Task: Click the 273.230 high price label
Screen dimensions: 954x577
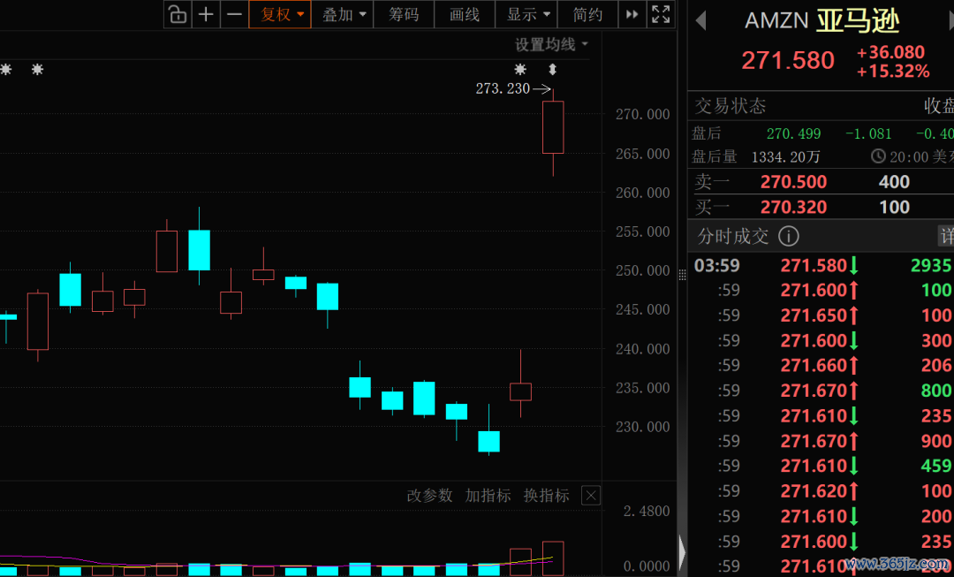Action: (503, 89)
